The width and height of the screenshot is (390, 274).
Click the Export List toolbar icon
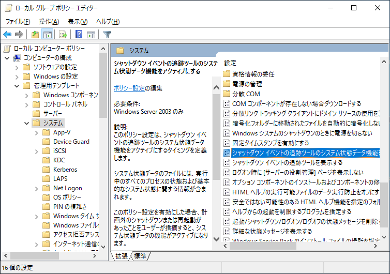pos(63,34)
